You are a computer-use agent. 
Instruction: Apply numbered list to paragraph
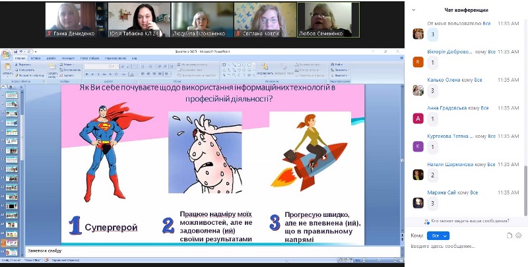[151, 67]
